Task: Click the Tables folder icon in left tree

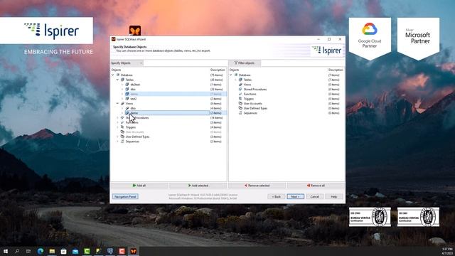Action: pyautogui.click(x=122, y=80)
